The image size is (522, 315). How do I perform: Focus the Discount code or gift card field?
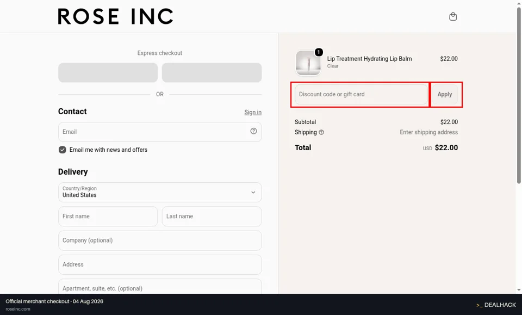(x=361, y=94)
